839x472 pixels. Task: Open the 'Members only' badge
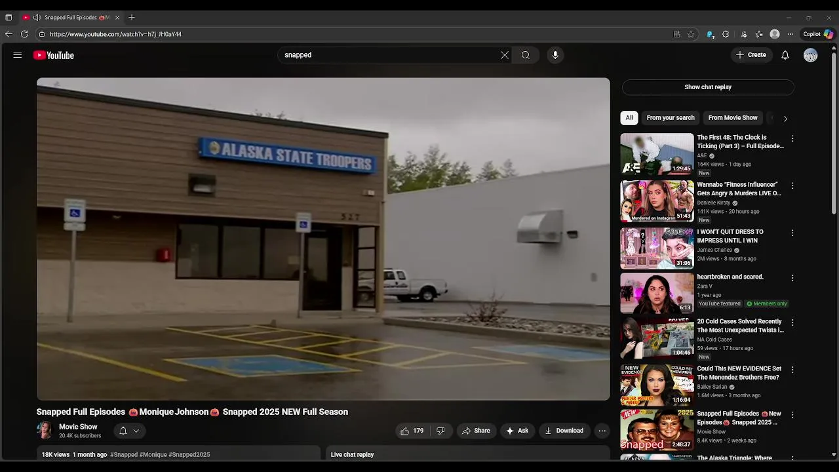coord(767,304)
